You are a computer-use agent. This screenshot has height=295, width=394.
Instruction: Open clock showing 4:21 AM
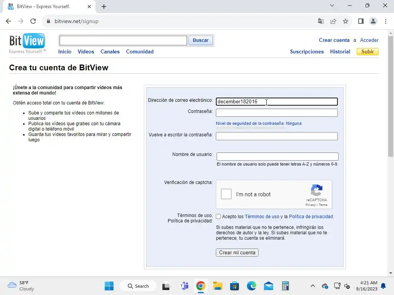pyautogui.click(x=367, y=286)
